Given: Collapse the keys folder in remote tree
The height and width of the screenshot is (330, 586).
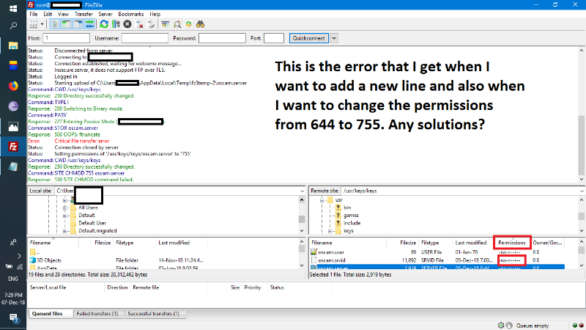Looking at the screenshot, I should click(330, 231).
